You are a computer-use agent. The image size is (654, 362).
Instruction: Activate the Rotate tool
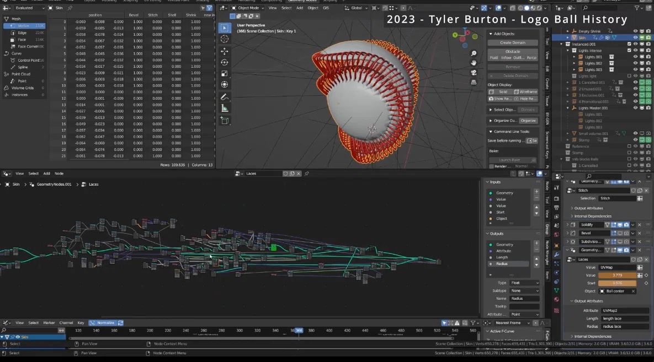(225, 62)
